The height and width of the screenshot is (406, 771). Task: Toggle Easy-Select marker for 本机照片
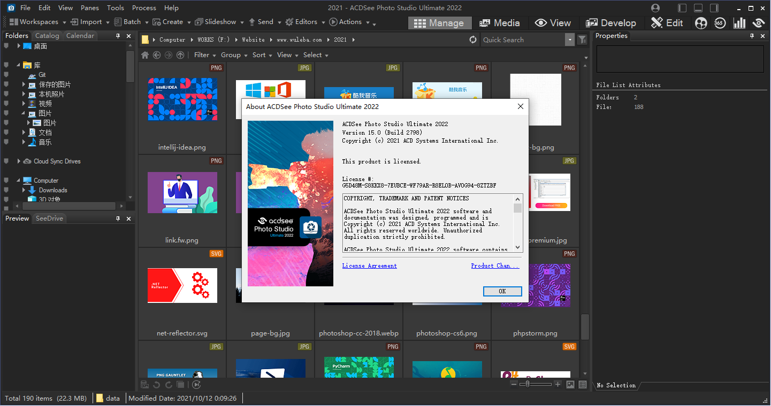click(x=6, y=94)
